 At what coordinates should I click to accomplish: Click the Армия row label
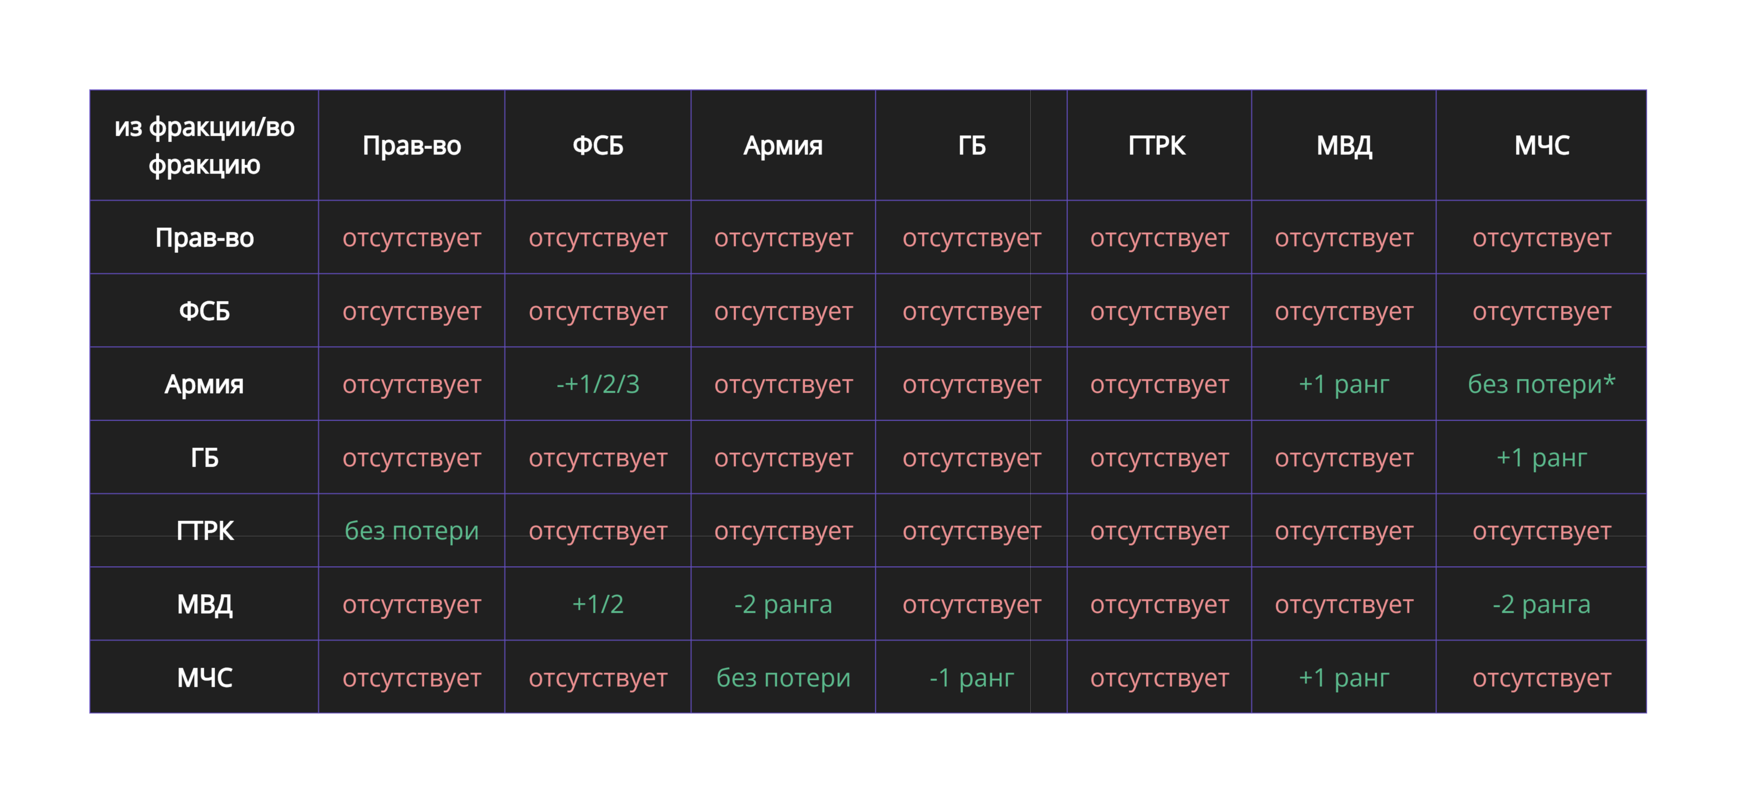204,384
